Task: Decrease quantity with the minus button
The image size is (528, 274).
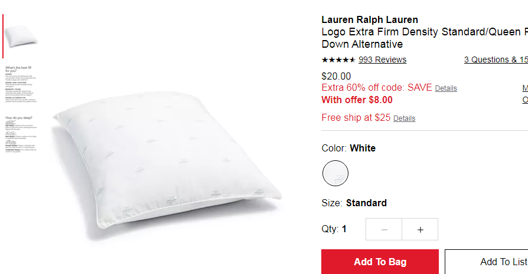Action: tap(384, 229)
